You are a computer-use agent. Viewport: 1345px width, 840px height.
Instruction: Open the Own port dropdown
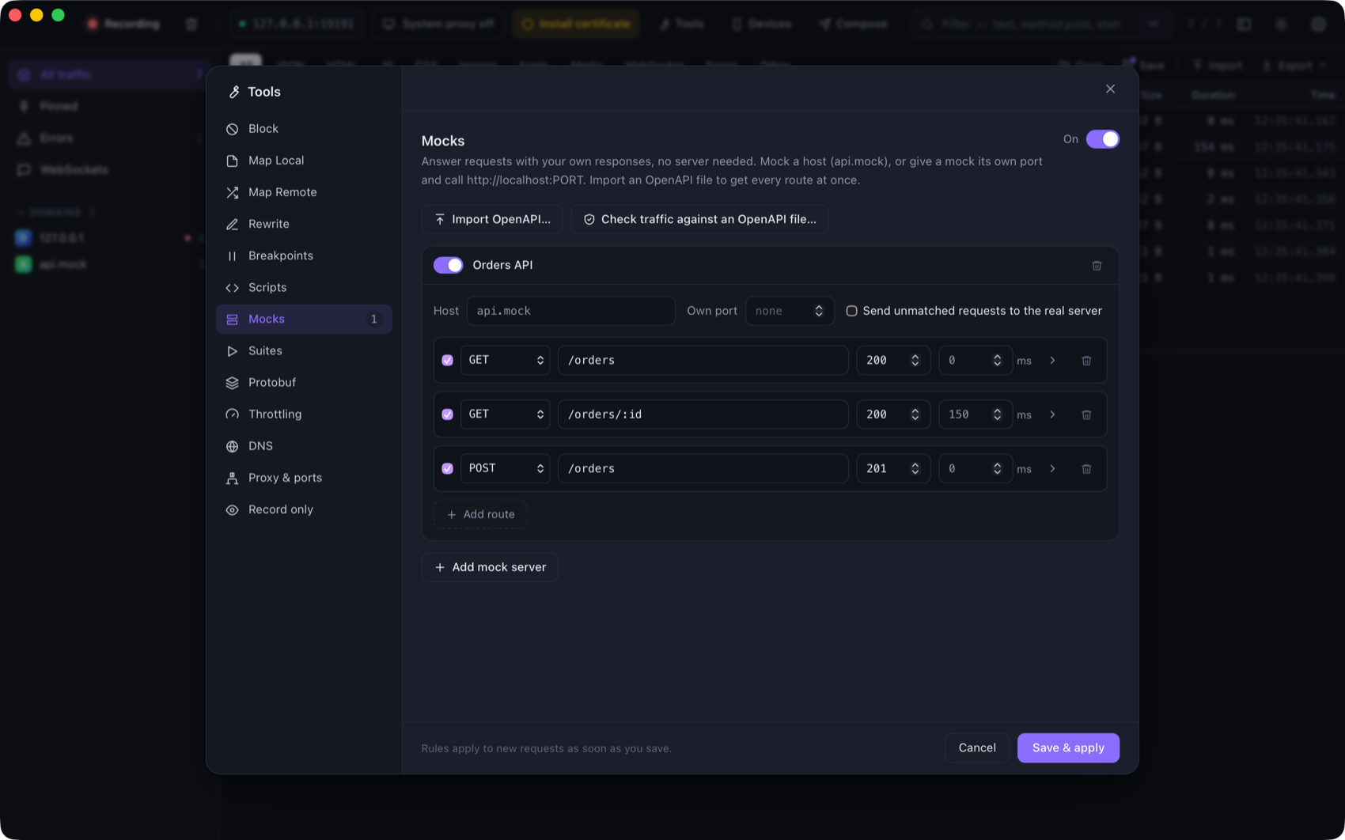coord(790,311)
